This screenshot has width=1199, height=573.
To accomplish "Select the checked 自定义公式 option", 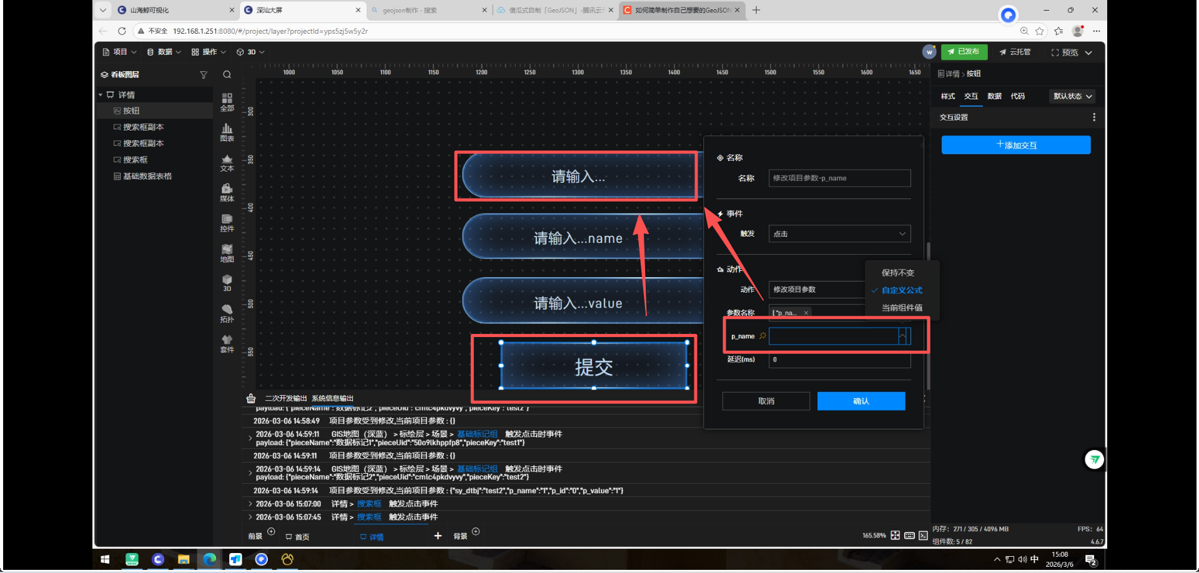I will point(901,290).
